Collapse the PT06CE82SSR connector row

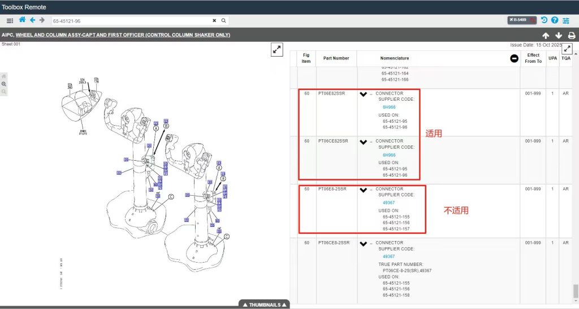tap(363, 142)
